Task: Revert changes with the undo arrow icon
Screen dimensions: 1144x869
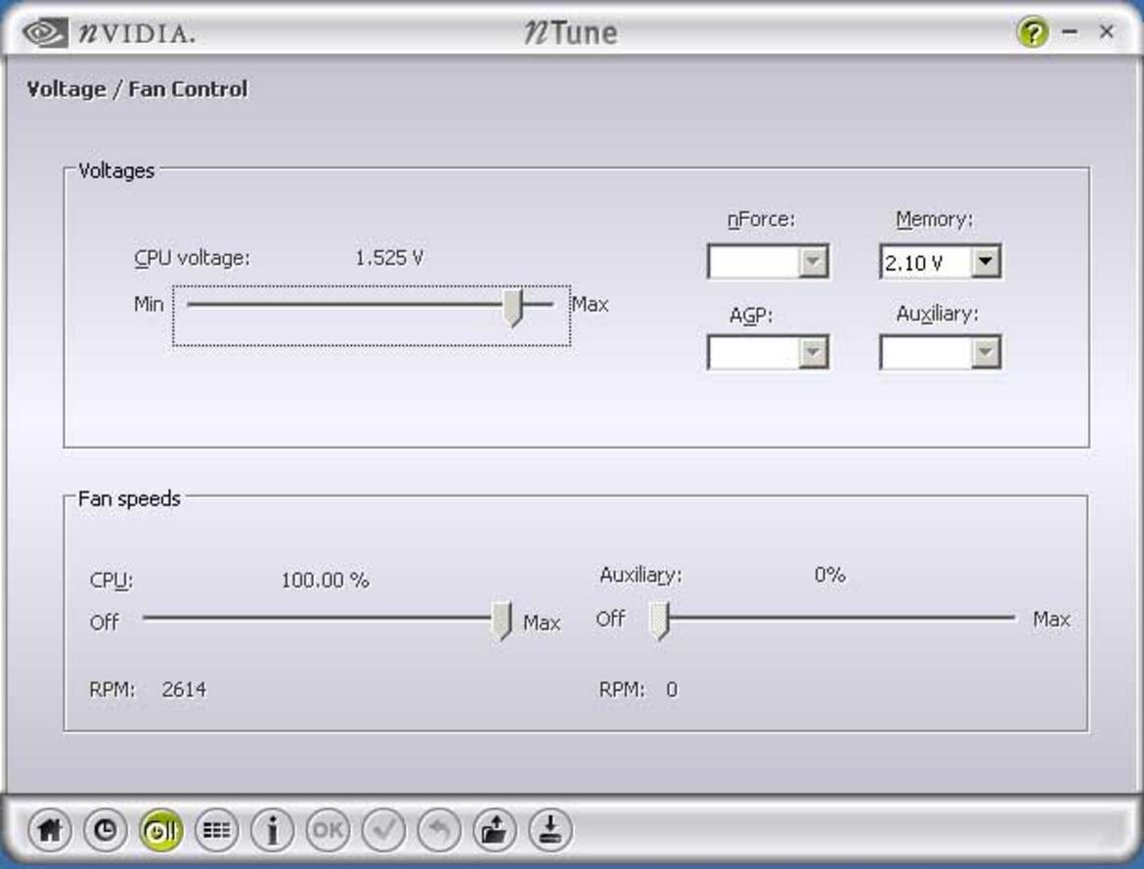Action: (x=439, y=830)
